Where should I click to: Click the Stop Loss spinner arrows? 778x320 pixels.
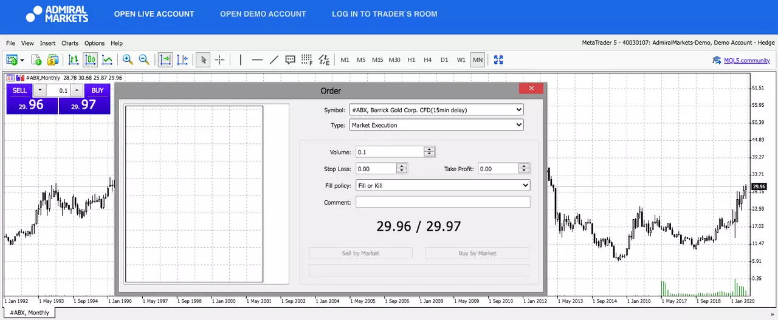coord(402,169)
